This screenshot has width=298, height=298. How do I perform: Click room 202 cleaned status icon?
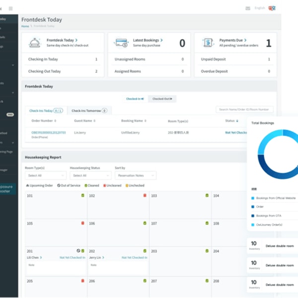coord(145,251)
